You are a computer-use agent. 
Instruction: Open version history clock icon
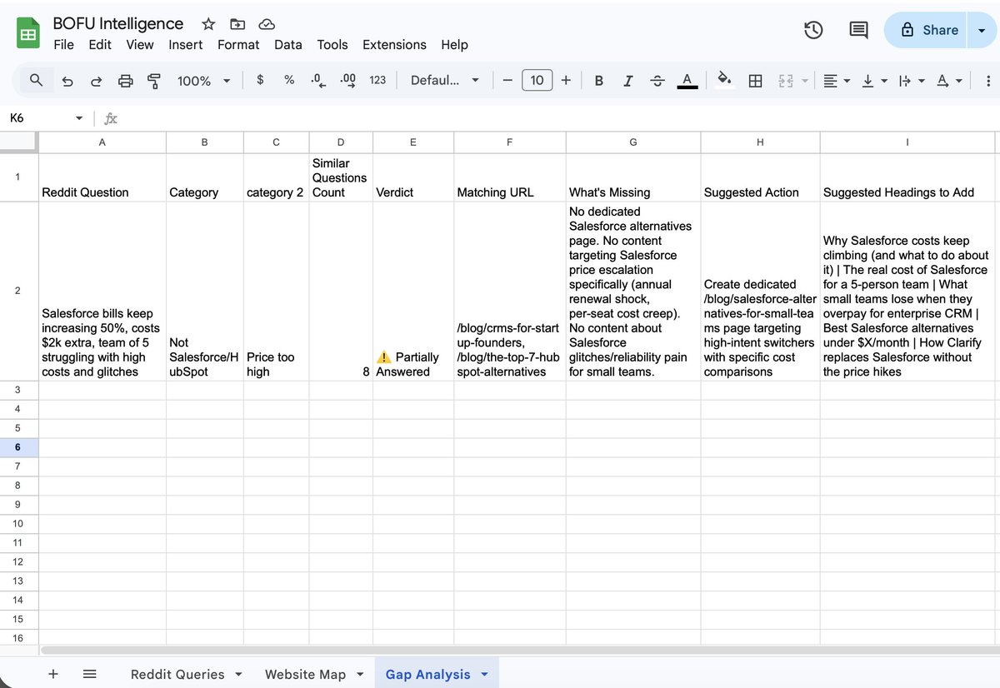pyautogui.click(x=813, y=30)
